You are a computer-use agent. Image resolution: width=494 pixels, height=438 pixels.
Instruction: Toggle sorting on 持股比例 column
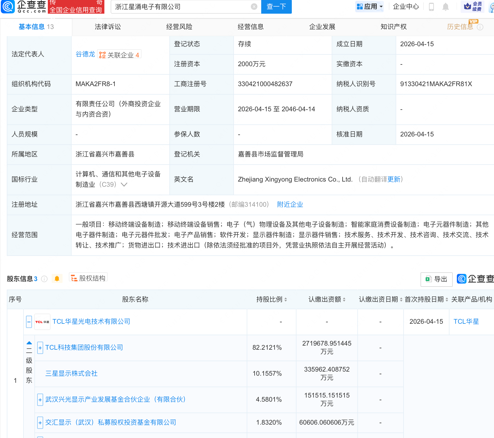tap(285, 299)
